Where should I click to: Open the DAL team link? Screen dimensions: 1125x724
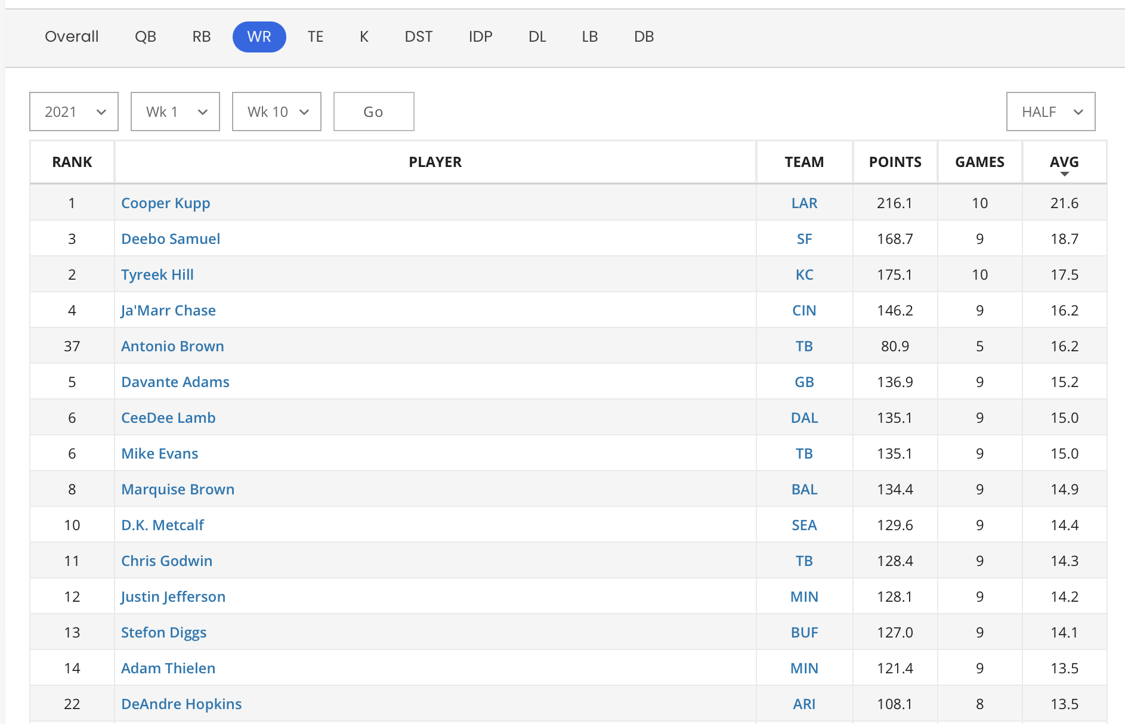[805, 418]
